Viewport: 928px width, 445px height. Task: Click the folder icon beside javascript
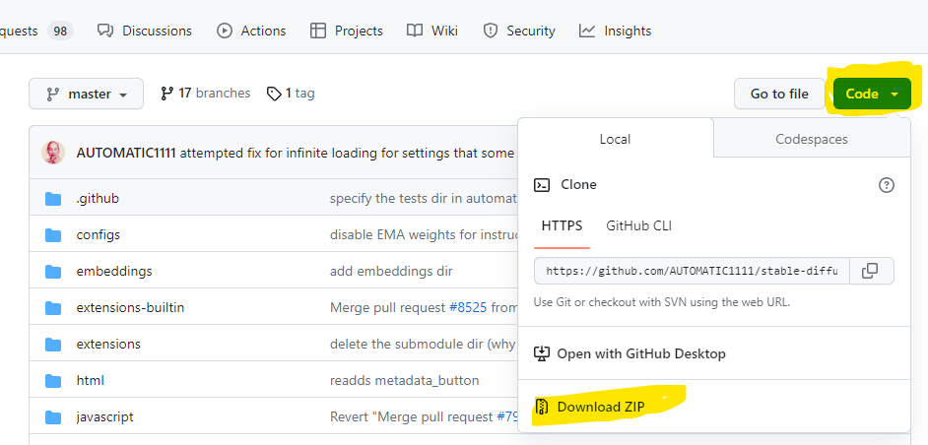tap(53, 417)
